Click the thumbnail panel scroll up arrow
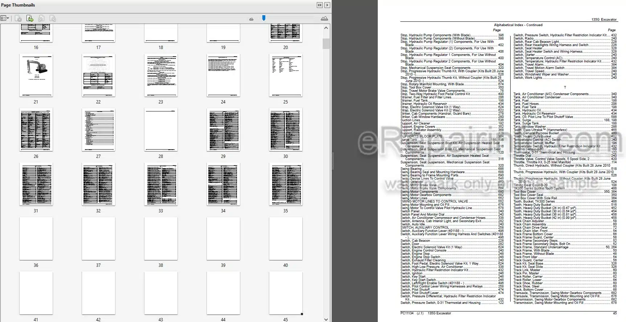Viewport: 626px width, 322px height. (x=326, y=28)
